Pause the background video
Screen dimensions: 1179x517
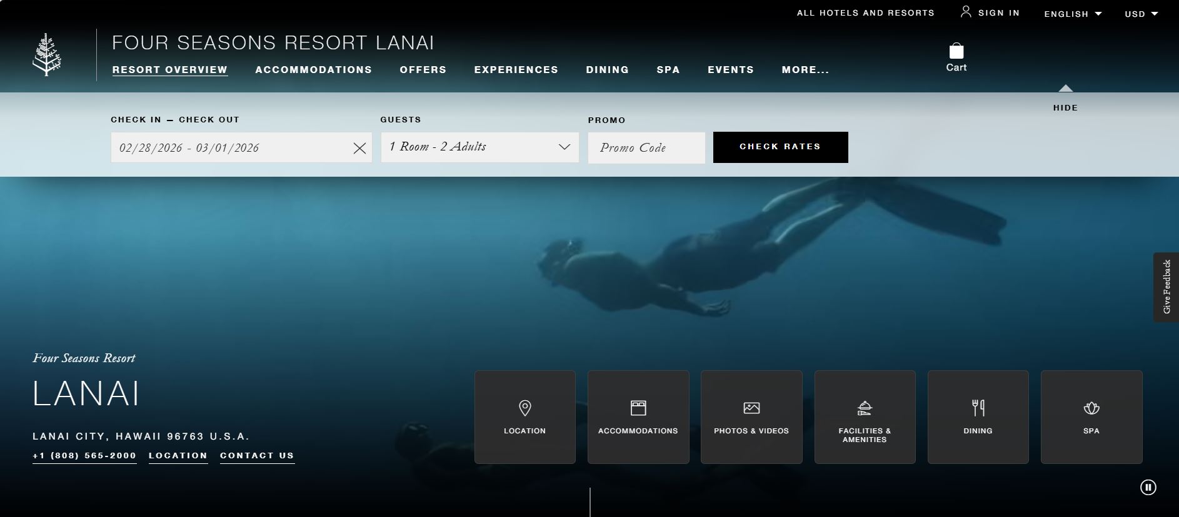1148,487
